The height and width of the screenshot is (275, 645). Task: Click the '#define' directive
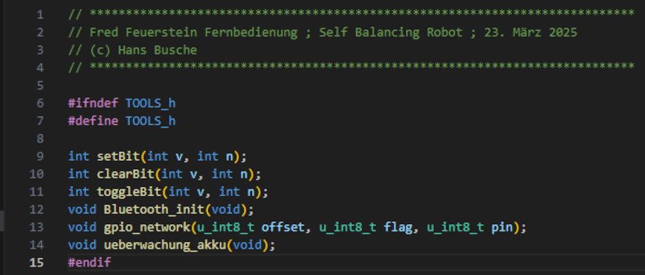pos(94,121)
